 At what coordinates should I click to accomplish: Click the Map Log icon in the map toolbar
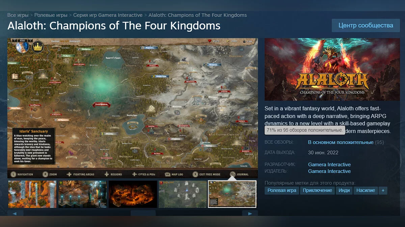(167, 174)
